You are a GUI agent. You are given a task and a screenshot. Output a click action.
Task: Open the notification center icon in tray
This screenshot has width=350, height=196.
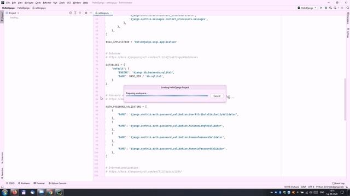point(342,192)
